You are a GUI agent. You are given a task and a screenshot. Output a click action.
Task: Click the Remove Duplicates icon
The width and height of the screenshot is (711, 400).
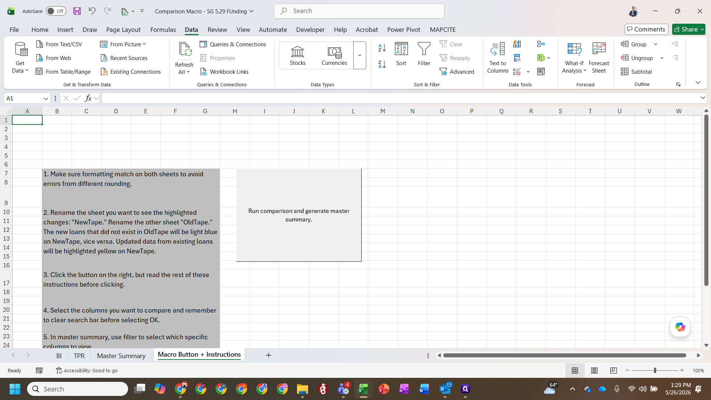(517, 58)
